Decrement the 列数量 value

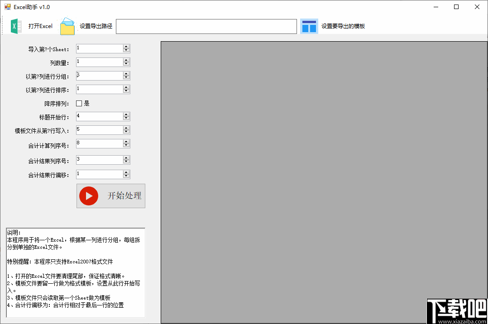pyautogui.click(x=126, y=64)
